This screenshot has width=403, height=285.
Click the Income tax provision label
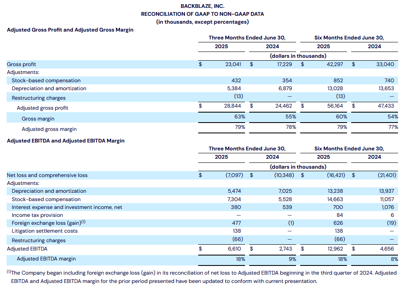pyautogui.click(x=37, y=216)
